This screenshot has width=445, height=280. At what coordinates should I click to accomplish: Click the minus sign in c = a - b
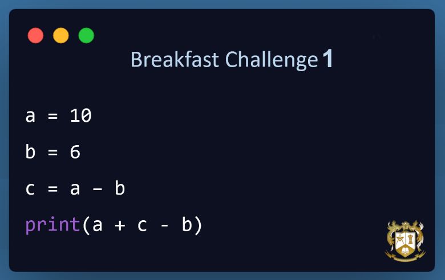[98, 190]
